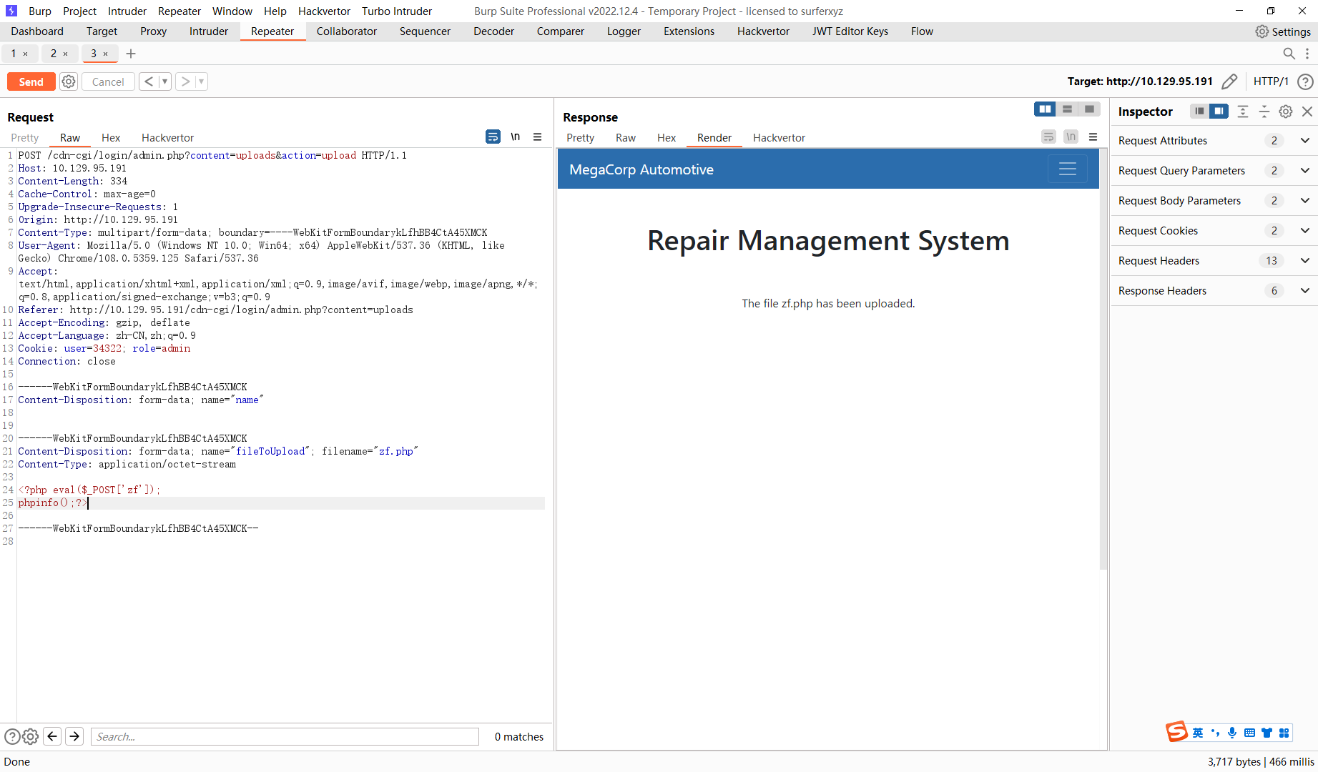The width and height of the screenshot is (1318, 772).
Task: Close Repeater tab 3
Action: point(106,54)
